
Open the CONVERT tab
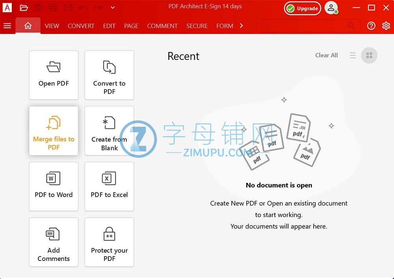pyautogui.click(x=81, y=26)
